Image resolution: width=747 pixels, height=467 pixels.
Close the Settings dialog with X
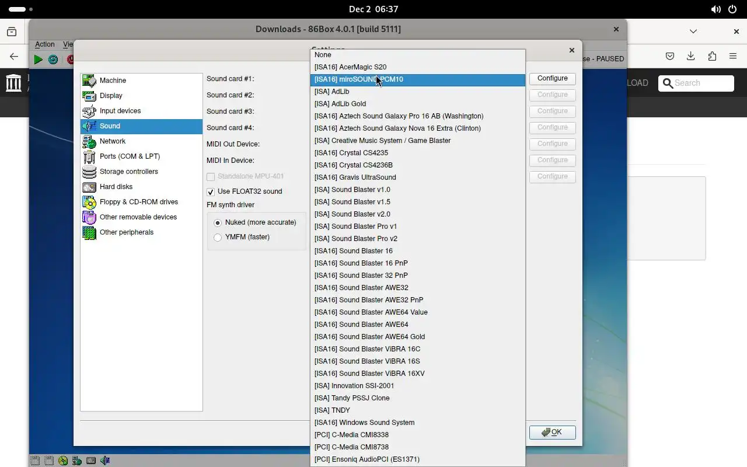(x=571, y=50)
